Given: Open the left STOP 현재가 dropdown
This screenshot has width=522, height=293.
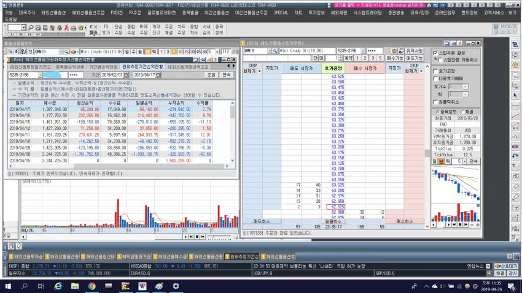Looking at the screenshot, I should coord(259,71).
